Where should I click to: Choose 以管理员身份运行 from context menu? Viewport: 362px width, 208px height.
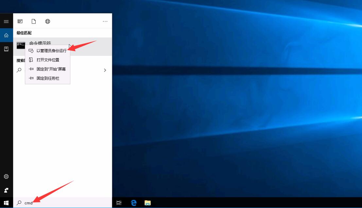click(x=47, y=51)
